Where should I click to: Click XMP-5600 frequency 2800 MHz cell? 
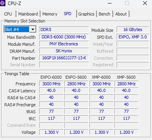(x=126, y=84)
